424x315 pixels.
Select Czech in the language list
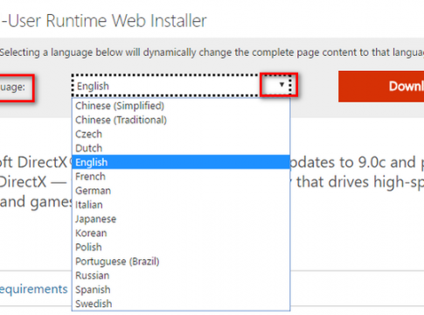pyautogui.click(x=181, y=134)
